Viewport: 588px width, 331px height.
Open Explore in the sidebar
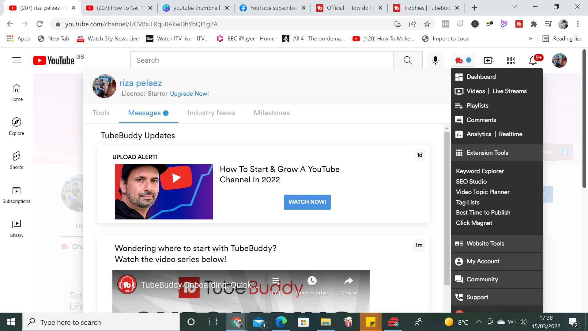click(x=17, y=127)
